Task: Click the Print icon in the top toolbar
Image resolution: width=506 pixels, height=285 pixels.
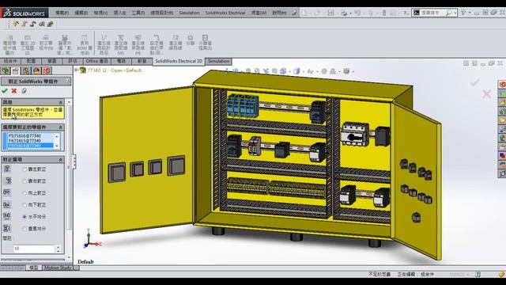Action: [344, 13]
